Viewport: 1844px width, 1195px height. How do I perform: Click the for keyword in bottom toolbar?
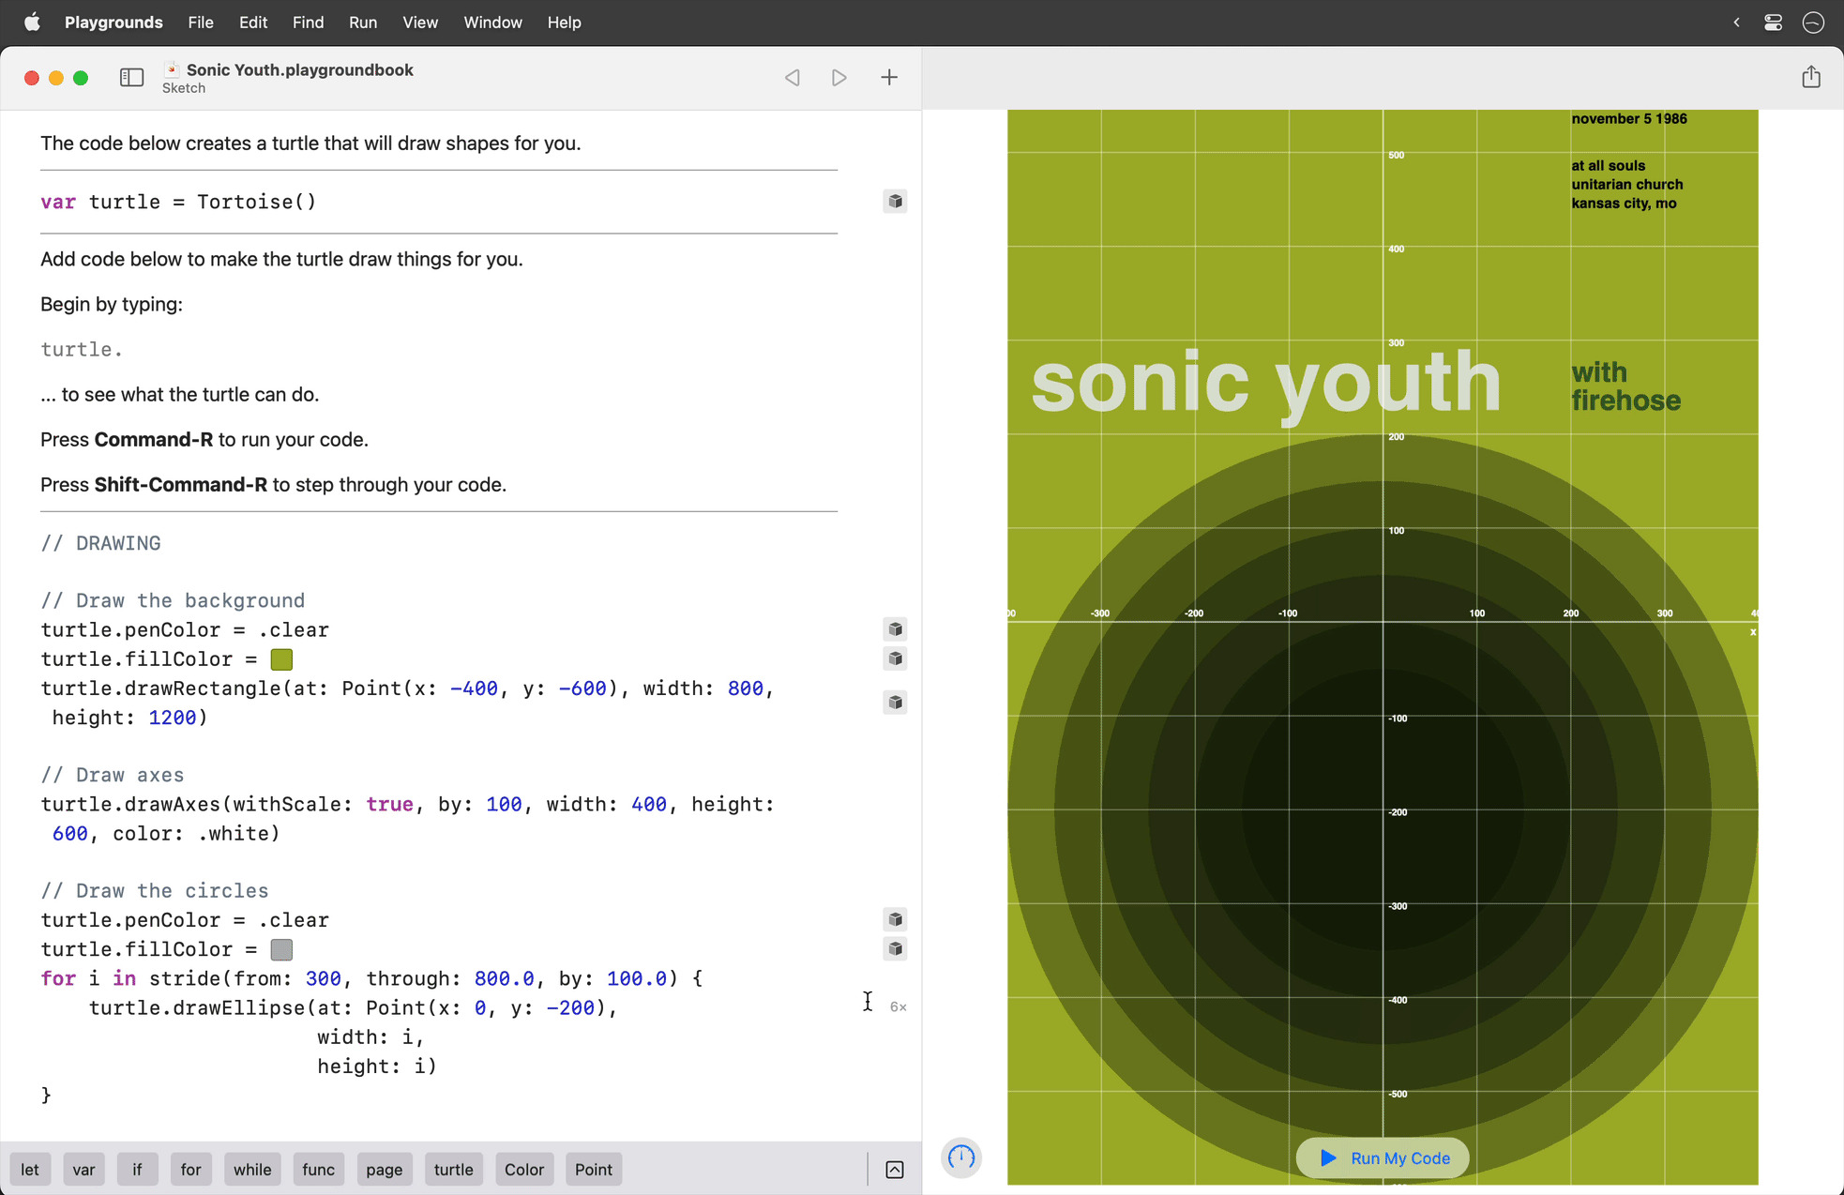point(189,1168)
